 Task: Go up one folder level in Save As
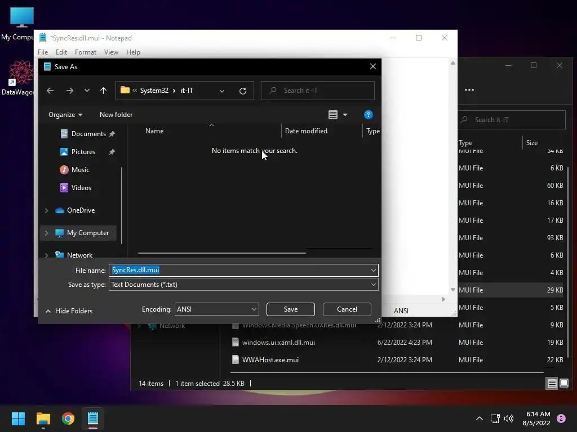(104, 91)
